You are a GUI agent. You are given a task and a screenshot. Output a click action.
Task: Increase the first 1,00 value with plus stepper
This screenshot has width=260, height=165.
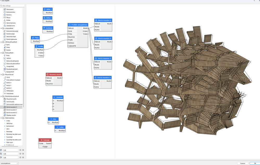23,150
